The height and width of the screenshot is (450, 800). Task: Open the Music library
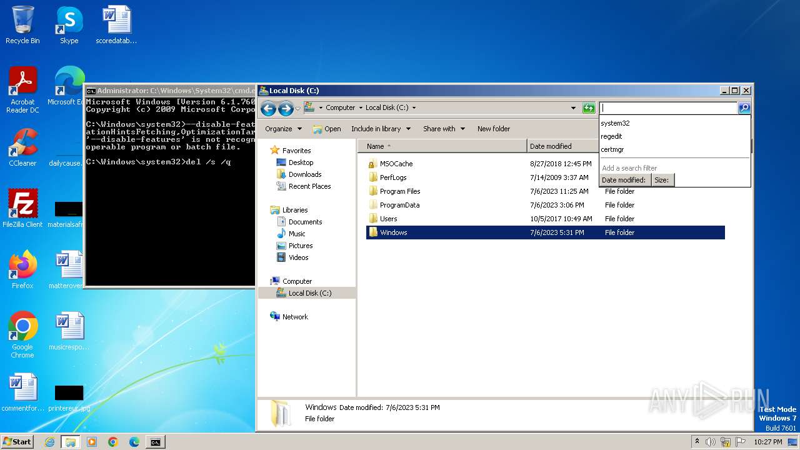pyautogui.click(x=297, y=234)
